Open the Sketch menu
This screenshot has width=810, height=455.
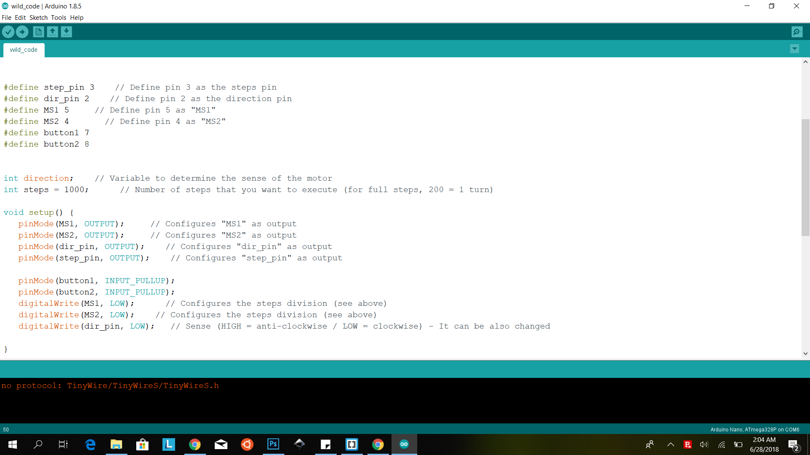tap(38, 18)
